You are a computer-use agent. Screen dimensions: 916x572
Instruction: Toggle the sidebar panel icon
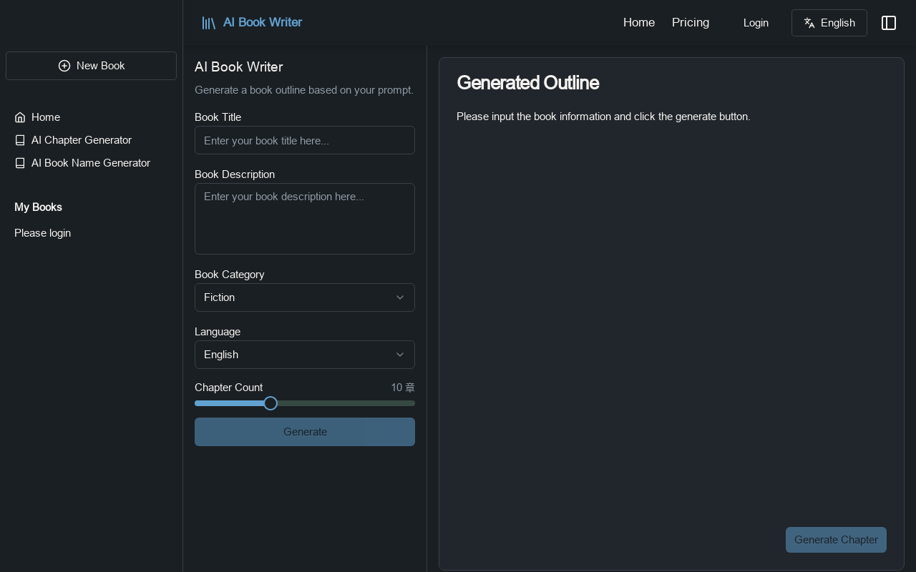(889, 23)
